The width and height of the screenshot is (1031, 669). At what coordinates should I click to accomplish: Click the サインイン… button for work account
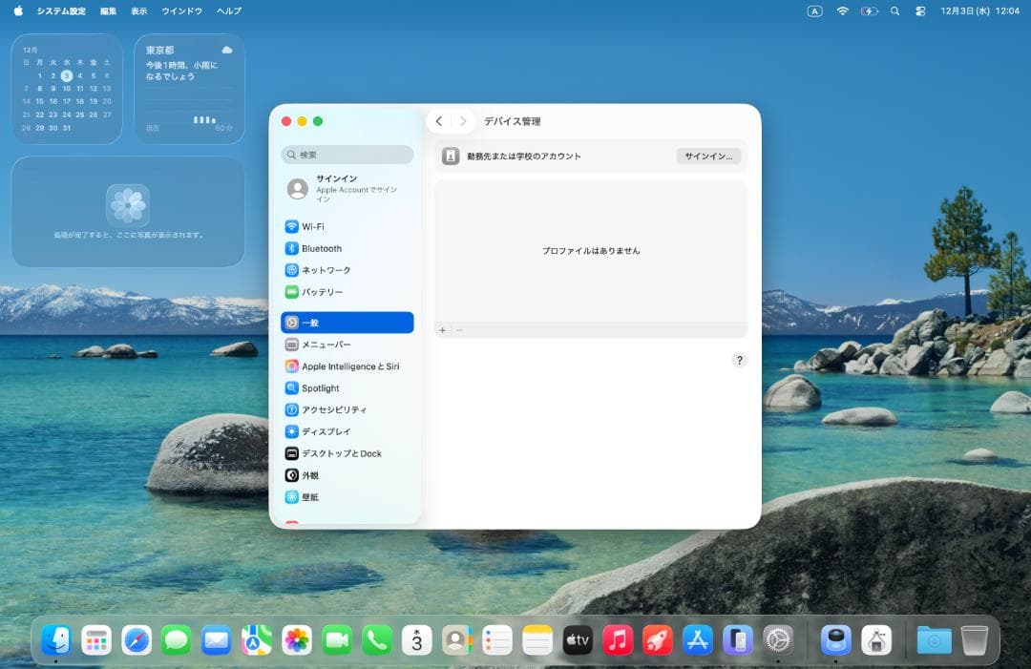coord(708,155)
